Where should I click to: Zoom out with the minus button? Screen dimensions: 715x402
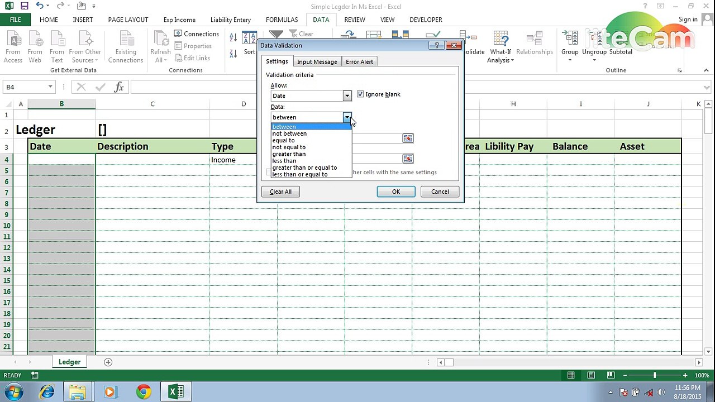tap(625, 375)
